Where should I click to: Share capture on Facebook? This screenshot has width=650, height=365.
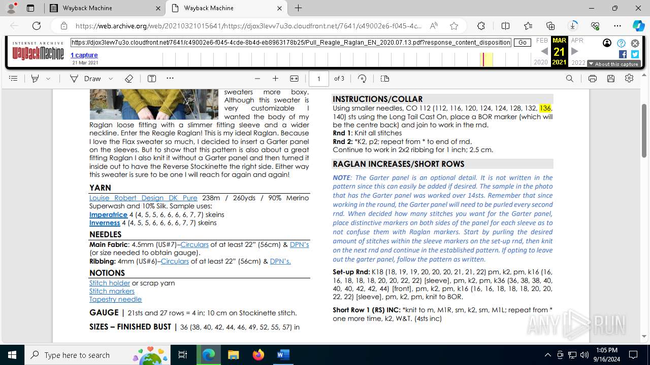(x=623, y=54)
